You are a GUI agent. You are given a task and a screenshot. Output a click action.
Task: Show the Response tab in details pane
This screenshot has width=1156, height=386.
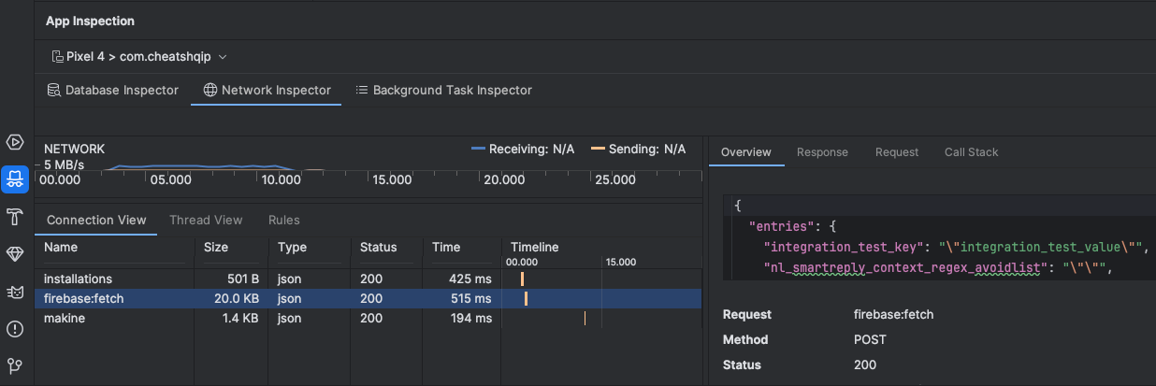tap(822, 152)
